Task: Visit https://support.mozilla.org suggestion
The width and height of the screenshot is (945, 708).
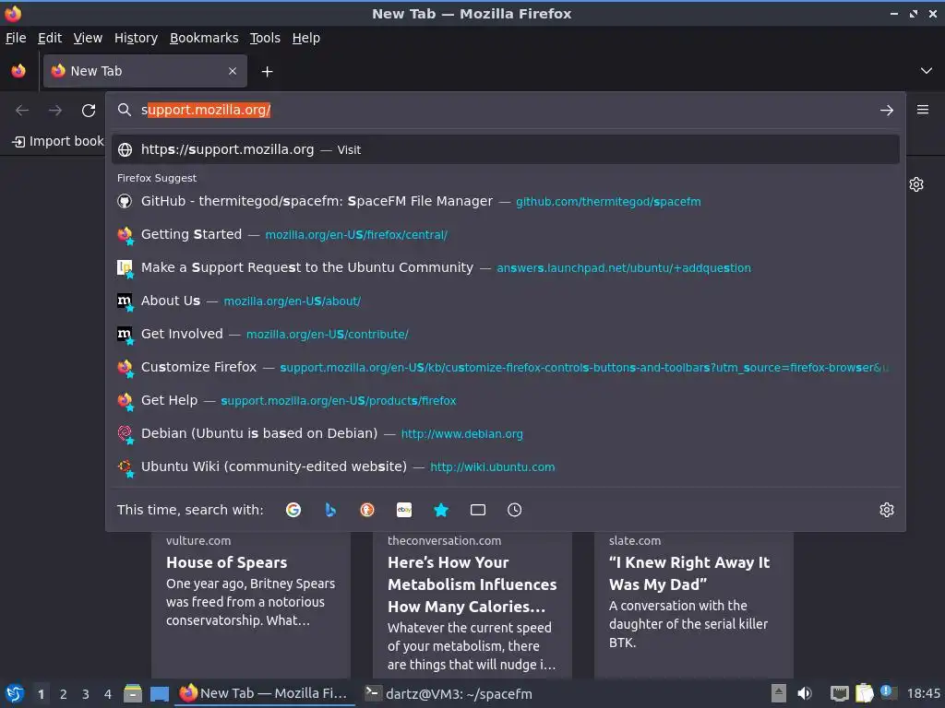Action: pyautogui.click(x=506, y=150)
